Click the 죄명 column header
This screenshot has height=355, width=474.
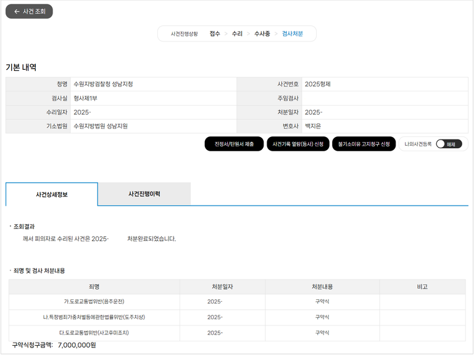[x=94, y=286]
